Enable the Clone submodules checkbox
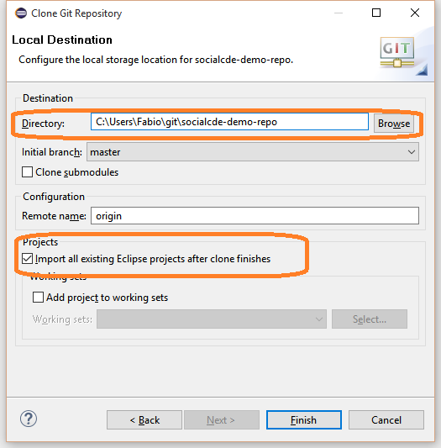441x448 pixels. (27, 172)
